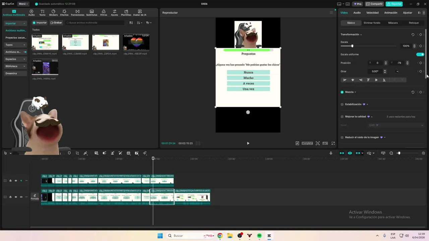Click the Exportar button
Screen dimensions: 429x241
click(x=394, y=4)
